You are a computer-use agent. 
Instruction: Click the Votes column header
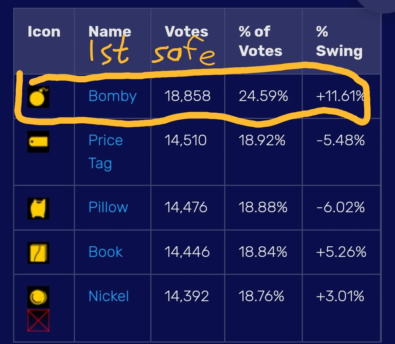187,32
